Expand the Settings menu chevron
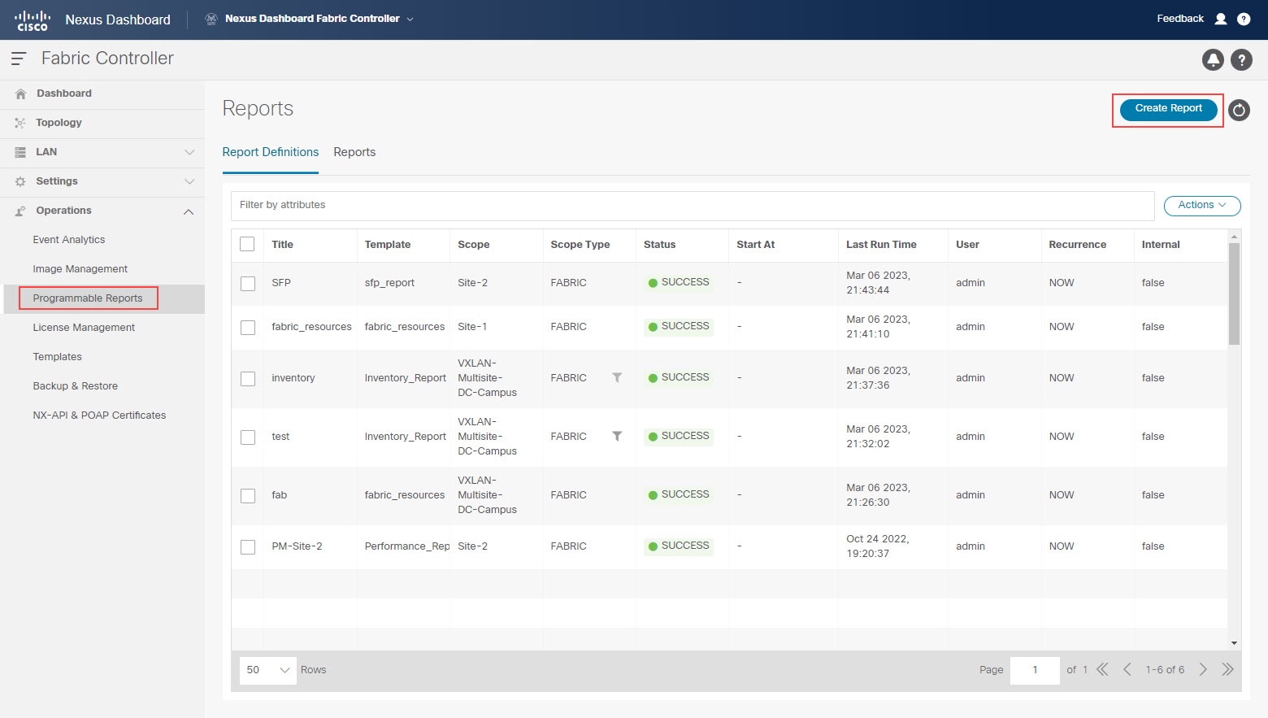1268x718 pixels. point(189,181)
